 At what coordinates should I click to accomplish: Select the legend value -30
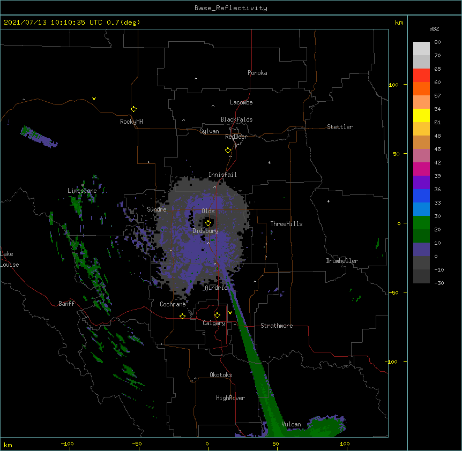pos(439,283)
